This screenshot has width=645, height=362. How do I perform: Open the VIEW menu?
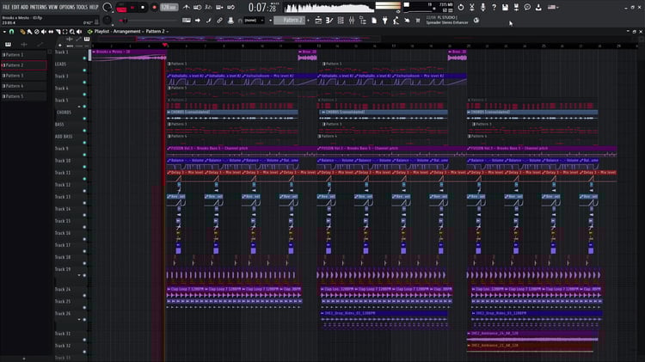[53, 7]
